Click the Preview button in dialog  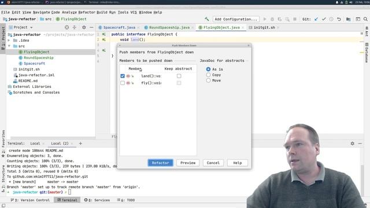pyautogui.click(x=188, y=163)
